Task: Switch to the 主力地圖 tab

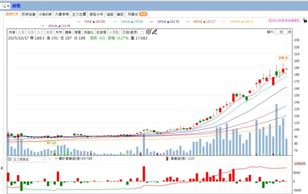Action: 79,14
